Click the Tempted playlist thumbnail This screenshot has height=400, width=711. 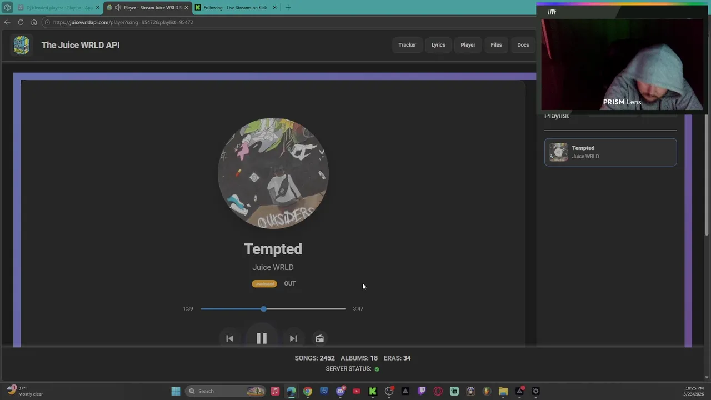(x=558, y=152)
